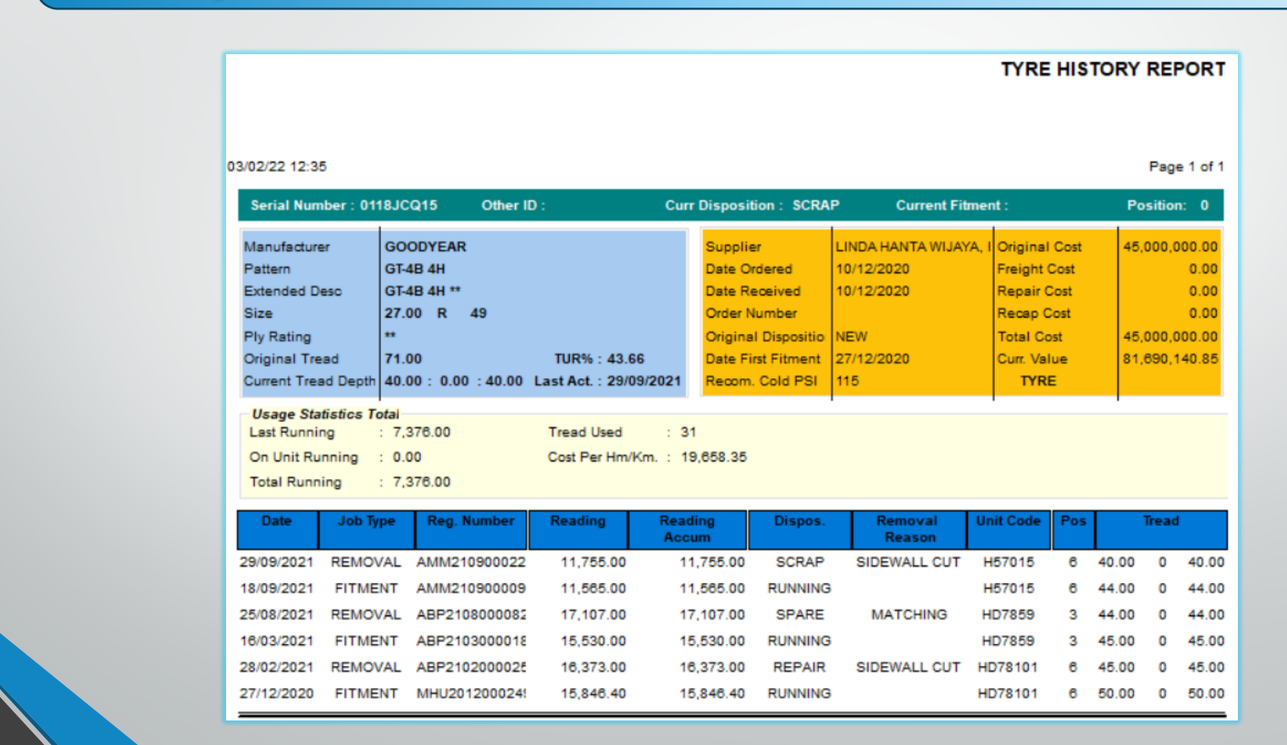Image resolution: width=1287 pixels, height=745 pixels.
Task: Click the Unit Code column header
Action: [x=1008, y=529]
